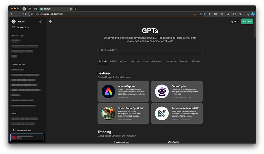Open the Software Architect GPT logo
This screenshot has width=264, height=154.
pos(162,113)
